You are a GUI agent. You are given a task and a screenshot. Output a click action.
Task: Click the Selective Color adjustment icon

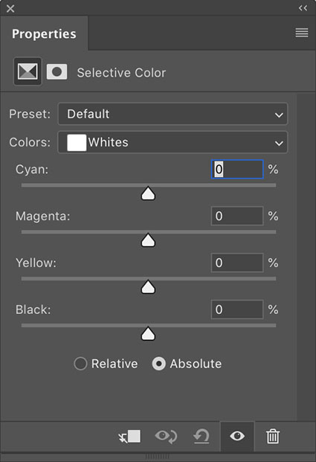click(x=28, y=71)
